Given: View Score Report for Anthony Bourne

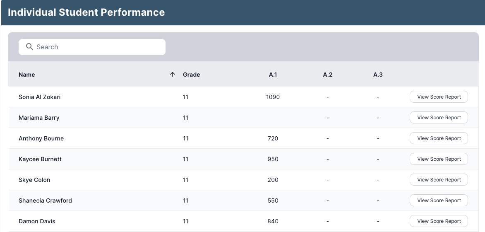Looking at the screenshot, I should pos(439,138).
